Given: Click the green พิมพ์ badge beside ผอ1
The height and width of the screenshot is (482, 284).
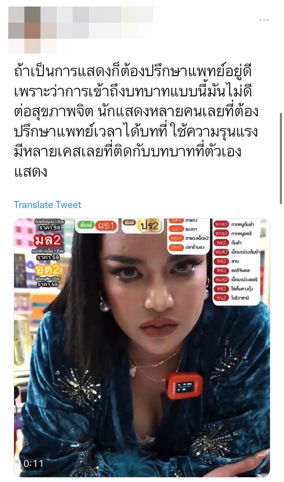Looking at the screenshot, I should click(x=85, y=225).
